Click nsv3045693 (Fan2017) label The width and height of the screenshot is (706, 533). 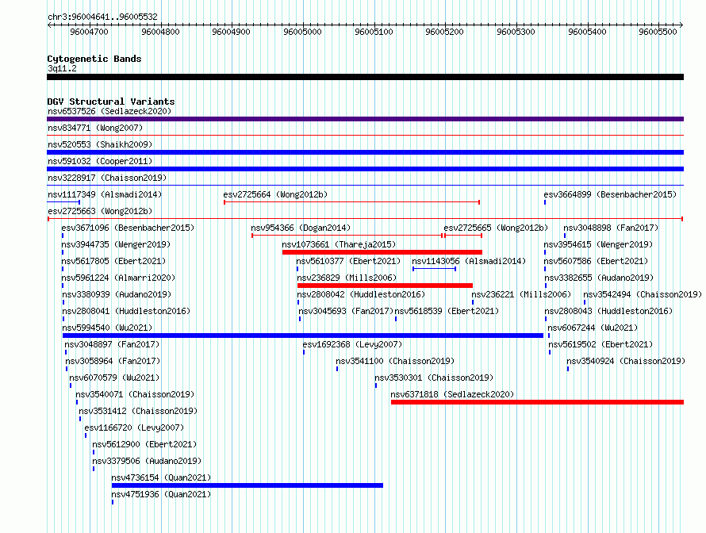tap(346, 311)
